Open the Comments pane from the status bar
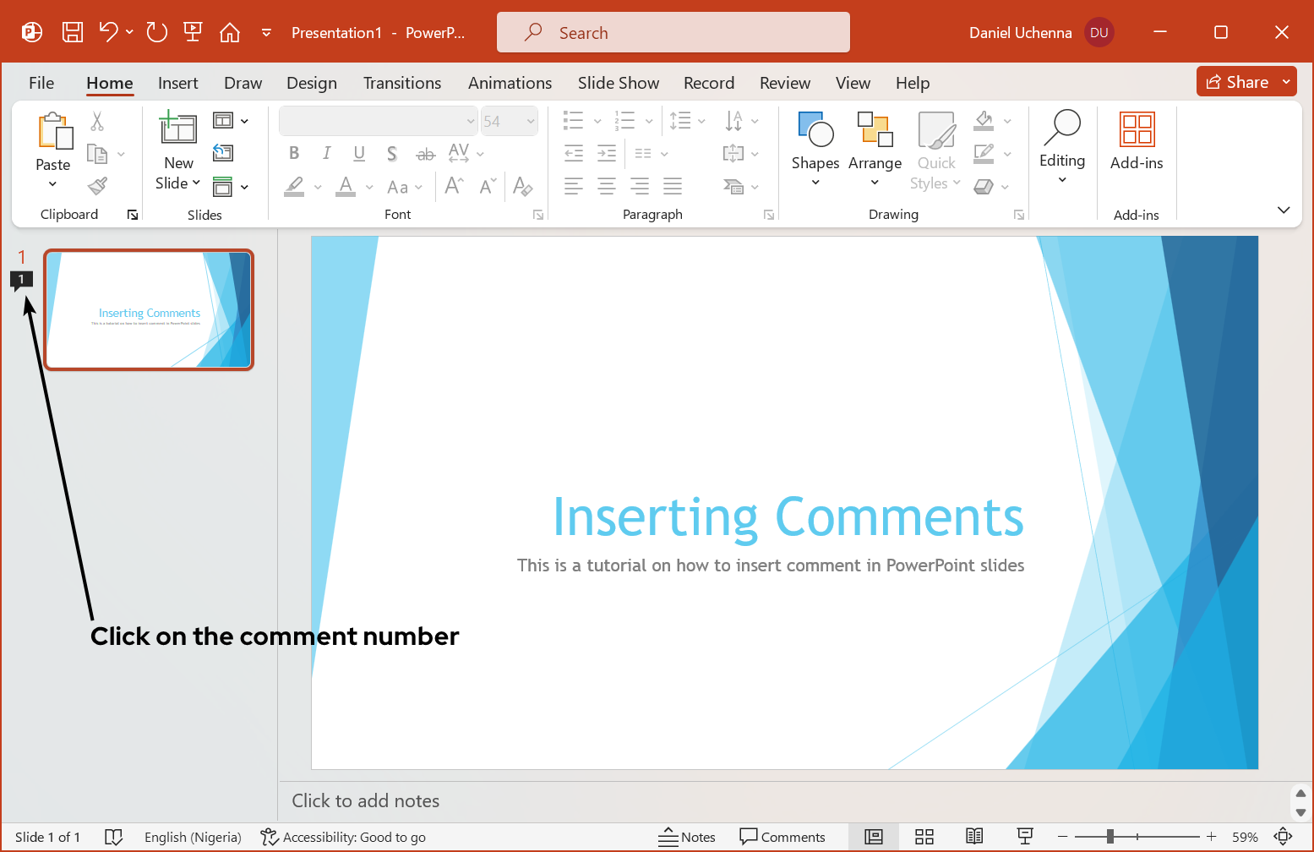Image resolution: width=1314 pixels, height=852 pixels. click(782, 837)
